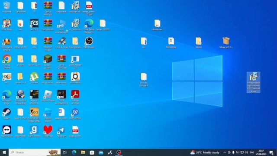
Task: Open the Far Cry 3 shortcut
Action: point(34,25)
